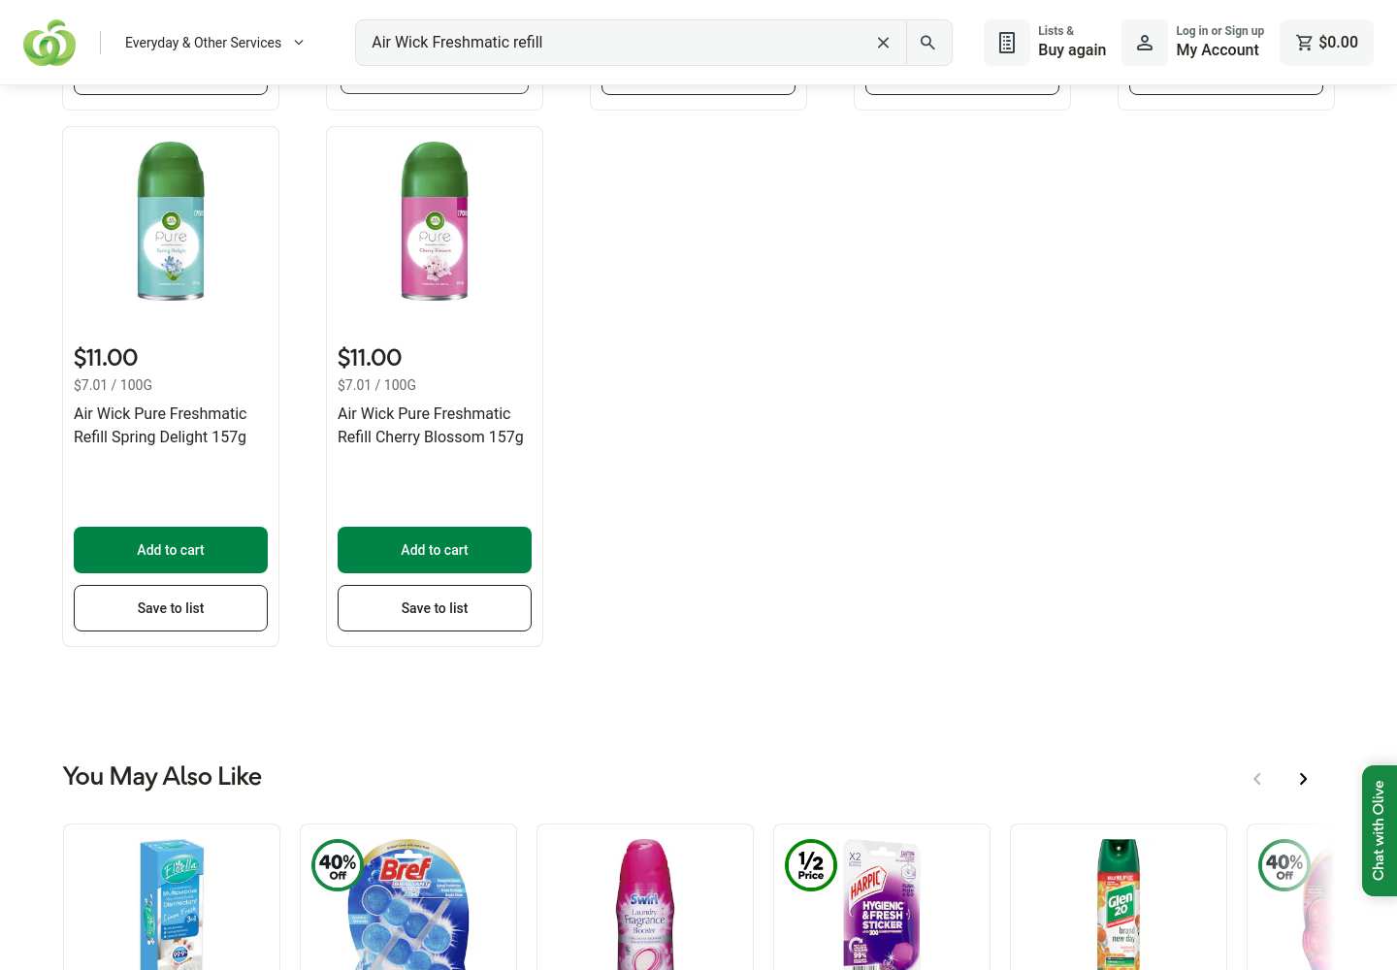Clear the search field with X icon
This screenshot has width=1397, height=970.
(883, 43)
